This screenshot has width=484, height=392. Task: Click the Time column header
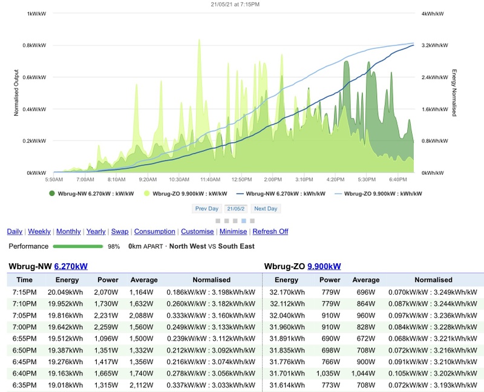click(x=24, y=280)
